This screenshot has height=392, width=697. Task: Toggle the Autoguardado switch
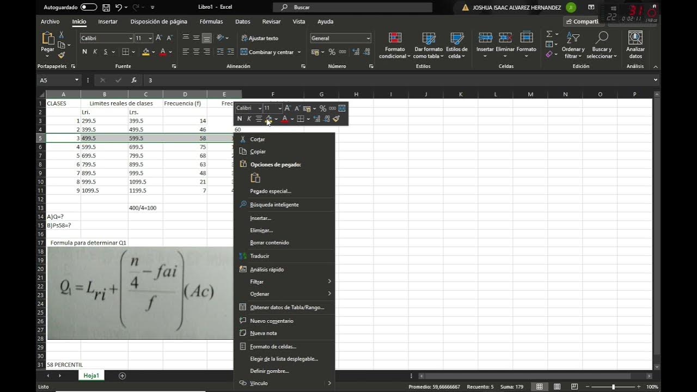click(89, 8)
